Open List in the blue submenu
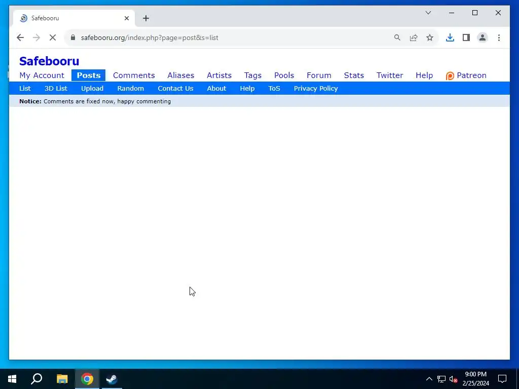This screenshot has height=389, width=519. [x=25, y=88]
